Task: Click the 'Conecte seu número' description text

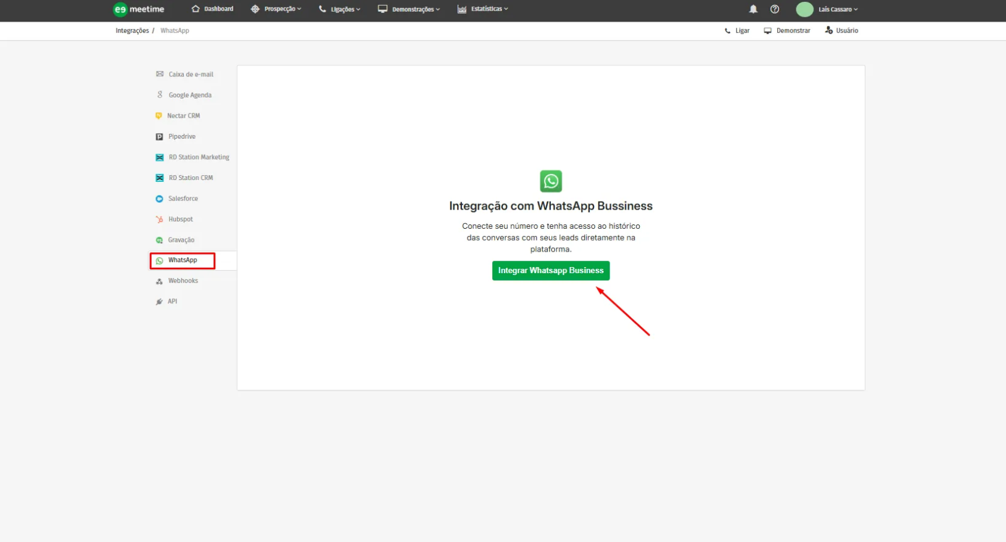Action: click(x=551, y=237)
